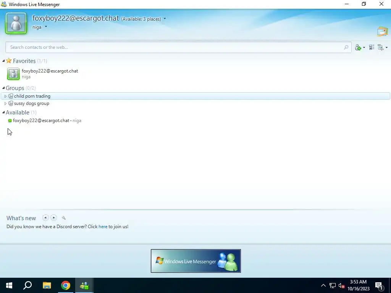
Task: Click the magnifier icon in the search box
Action: click(346, 47)
